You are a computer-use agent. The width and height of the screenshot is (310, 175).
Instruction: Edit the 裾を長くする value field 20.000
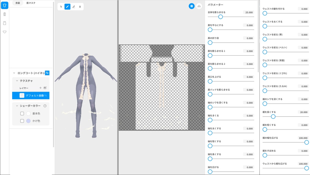(x=303, y=112)
